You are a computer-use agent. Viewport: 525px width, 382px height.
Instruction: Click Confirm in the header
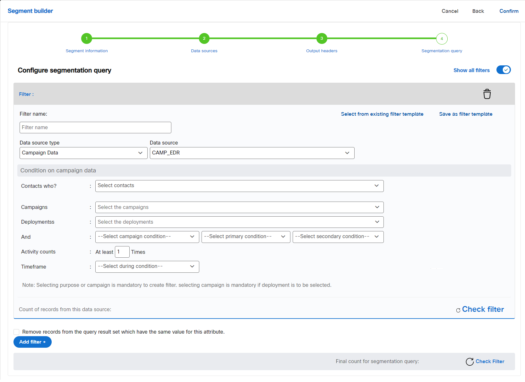pos(509,11)
